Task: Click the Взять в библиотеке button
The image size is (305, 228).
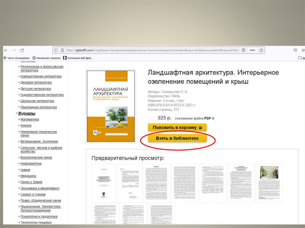Action: pyautogui.click(x=177, y=139)
